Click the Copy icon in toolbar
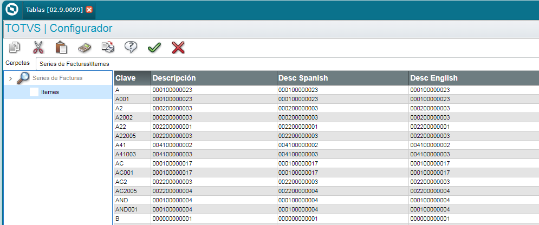539x225 pixels. click(x=15, y=48)
